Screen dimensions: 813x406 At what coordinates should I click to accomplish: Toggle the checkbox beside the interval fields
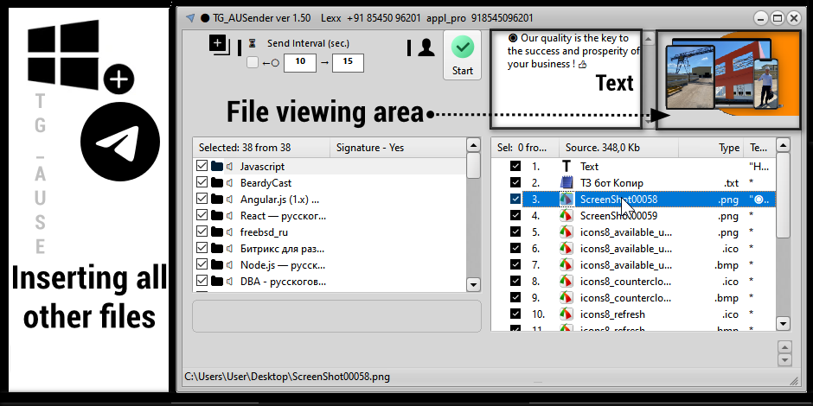click(253, 63)
